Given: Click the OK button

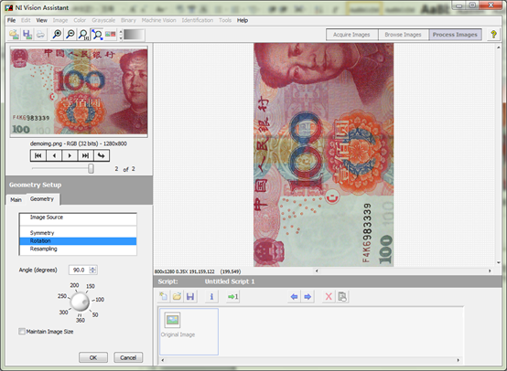Looking at the screenshot, I should click(93, 357).
